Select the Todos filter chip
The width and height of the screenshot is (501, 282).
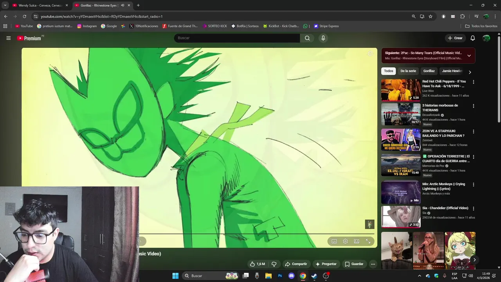pyautogui.click(x=388, y=71)
